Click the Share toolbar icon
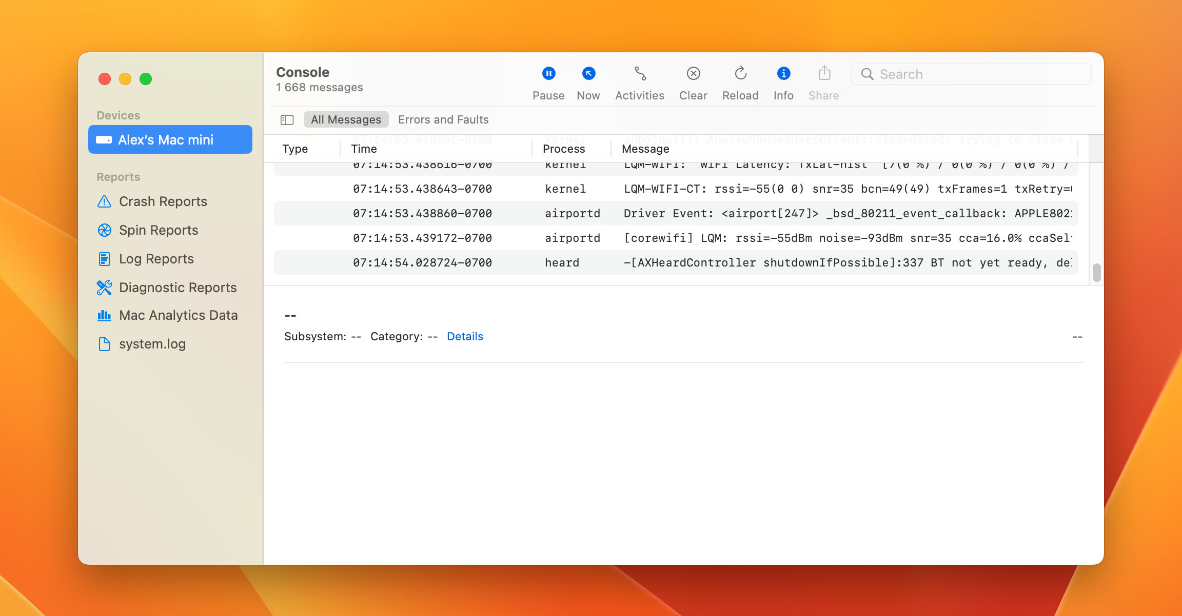The width and height of the screenshot is (1182, 616). [x=824, y=74]
